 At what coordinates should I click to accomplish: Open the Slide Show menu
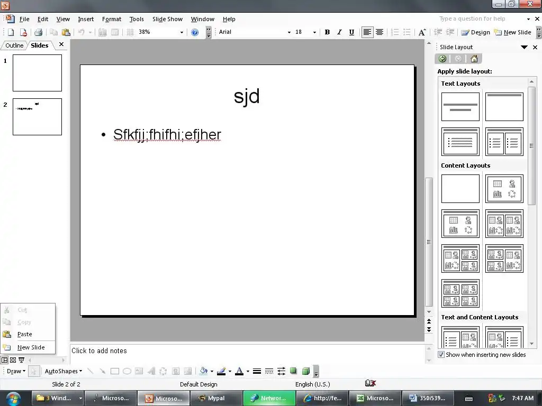click(167, 19)
